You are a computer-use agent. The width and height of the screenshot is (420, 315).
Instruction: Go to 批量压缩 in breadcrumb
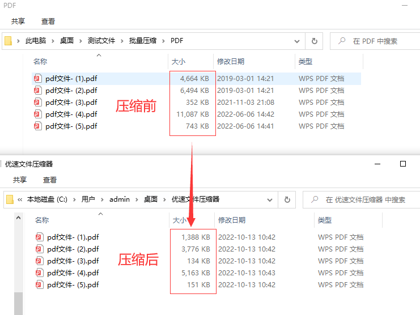pos(143,41)
